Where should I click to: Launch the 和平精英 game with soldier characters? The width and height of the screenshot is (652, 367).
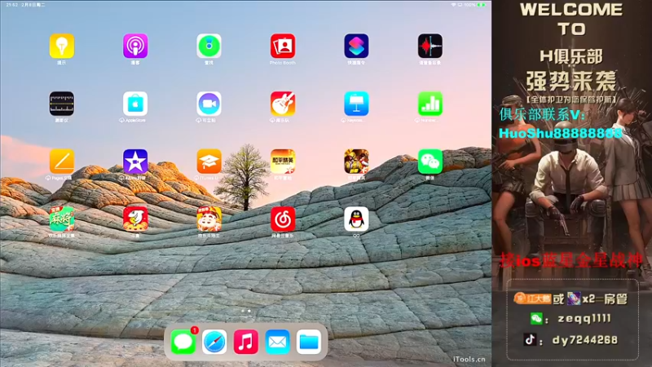point(356,161)
